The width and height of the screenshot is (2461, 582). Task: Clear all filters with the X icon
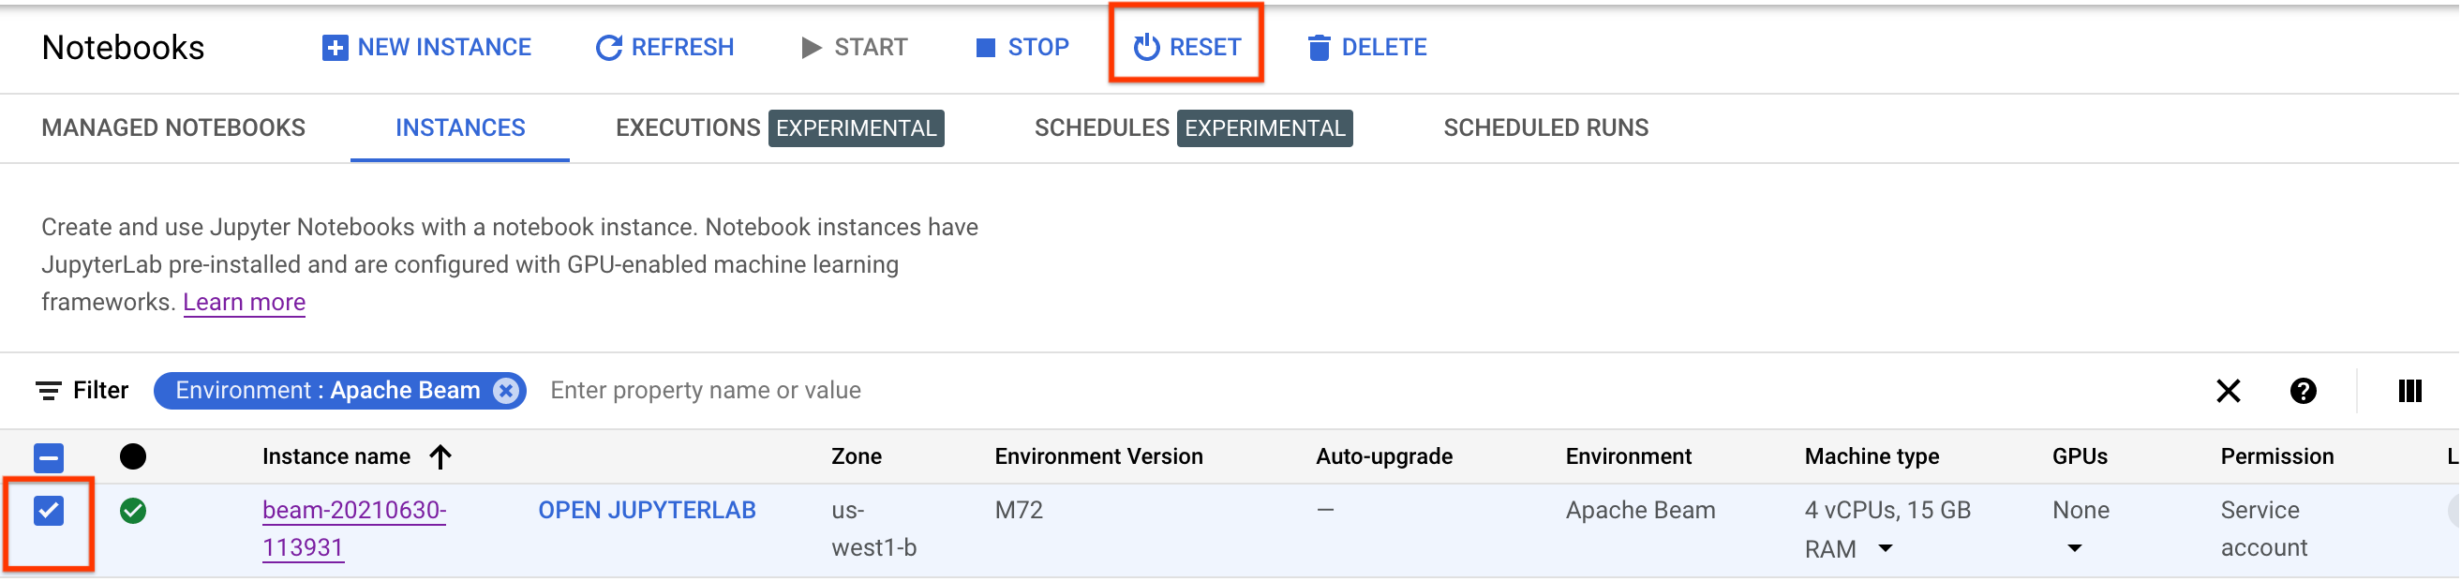click(2228, 390)
